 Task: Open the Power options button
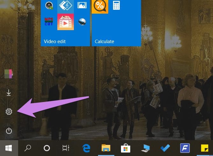point(9,131)
